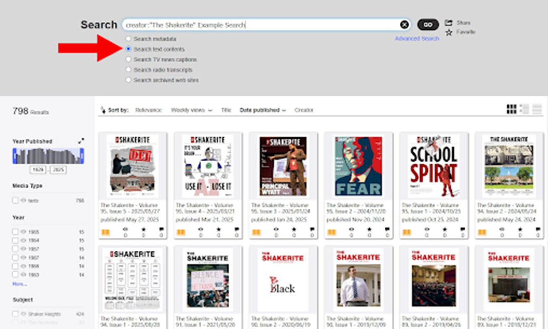The height and width of the screenshot is (329, 548).
Task: Check the Shaker Heights subject checkbox
Action: (x=15, y=314)
